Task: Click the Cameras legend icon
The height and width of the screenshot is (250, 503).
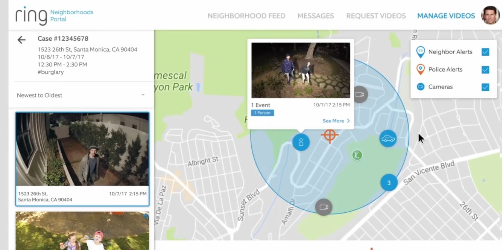Action: pos(421,87)
